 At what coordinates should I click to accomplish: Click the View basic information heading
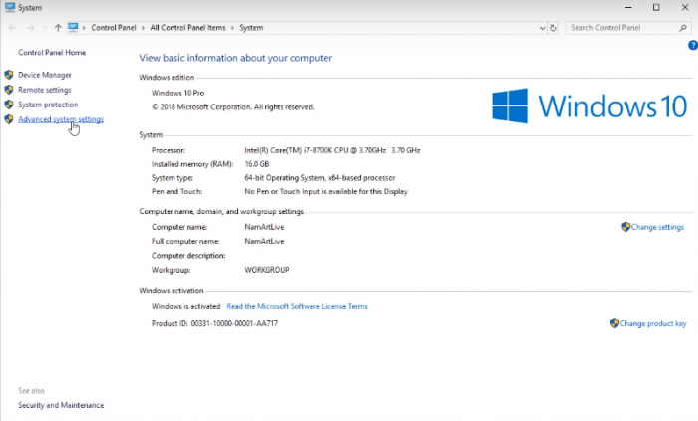[235, 58]
